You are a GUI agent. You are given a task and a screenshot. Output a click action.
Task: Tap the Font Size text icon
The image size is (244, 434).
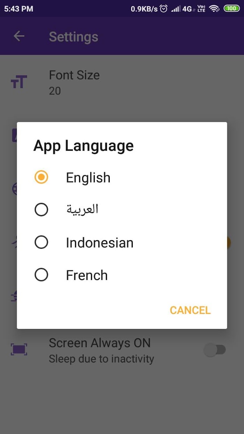(19, 82)
